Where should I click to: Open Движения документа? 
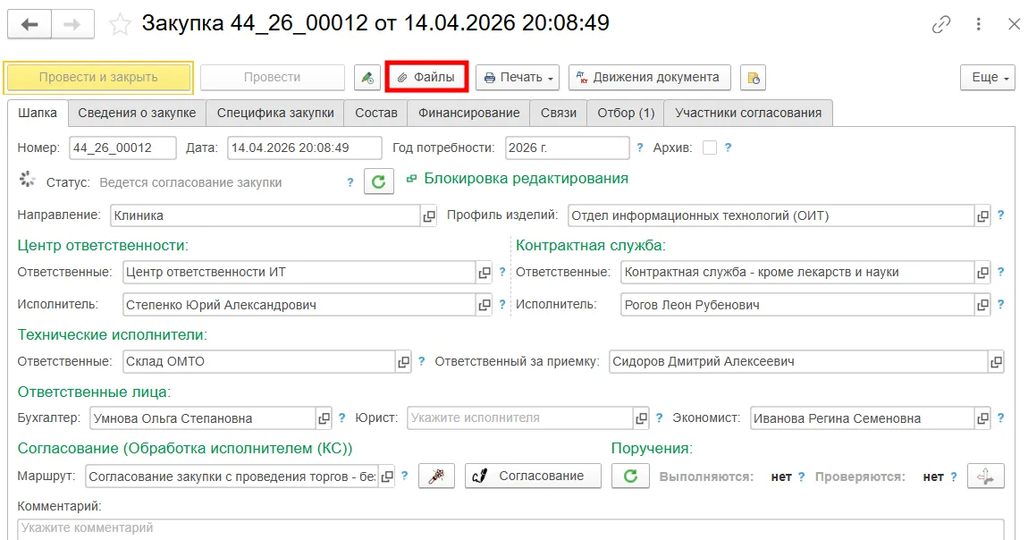click(649, 77)
